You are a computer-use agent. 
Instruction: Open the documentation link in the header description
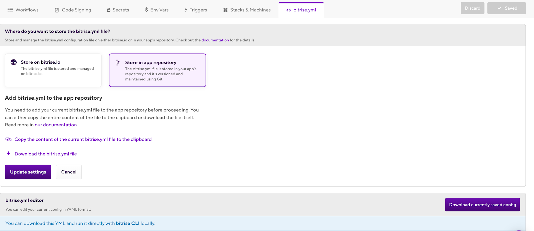coord(215,40)
